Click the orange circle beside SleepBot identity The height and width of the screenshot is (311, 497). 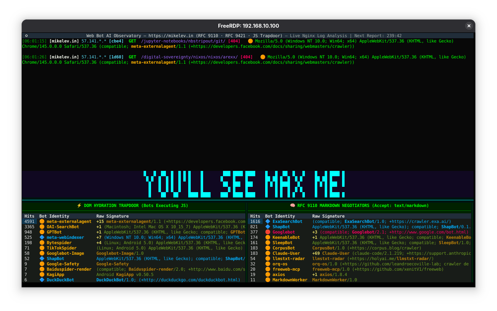268,243
